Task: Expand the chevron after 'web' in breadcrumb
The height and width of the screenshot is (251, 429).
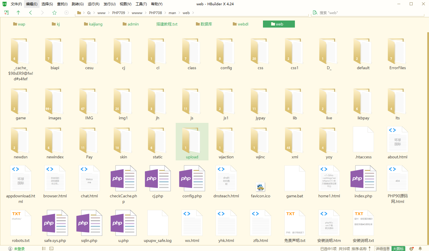Action: pos(193,13)
